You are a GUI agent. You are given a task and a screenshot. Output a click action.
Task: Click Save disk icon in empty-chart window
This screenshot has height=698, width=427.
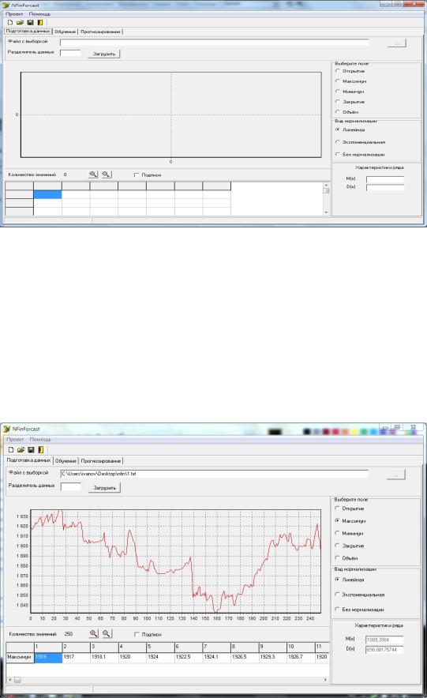(30, 22)
